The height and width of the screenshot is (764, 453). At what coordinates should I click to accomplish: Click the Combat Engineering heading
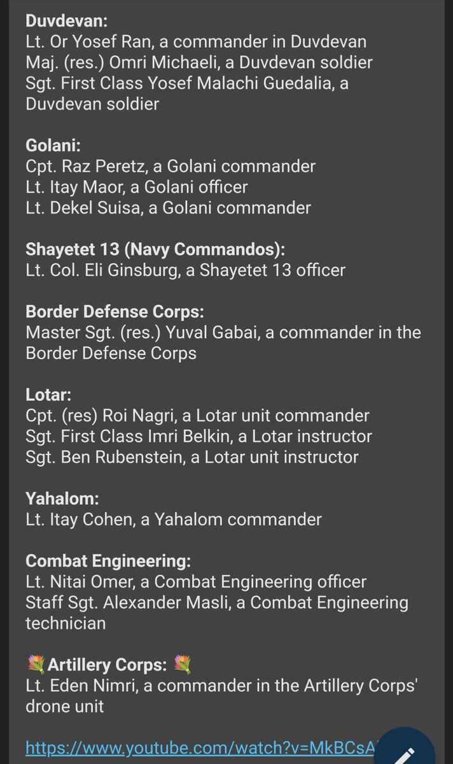point(108,561)
